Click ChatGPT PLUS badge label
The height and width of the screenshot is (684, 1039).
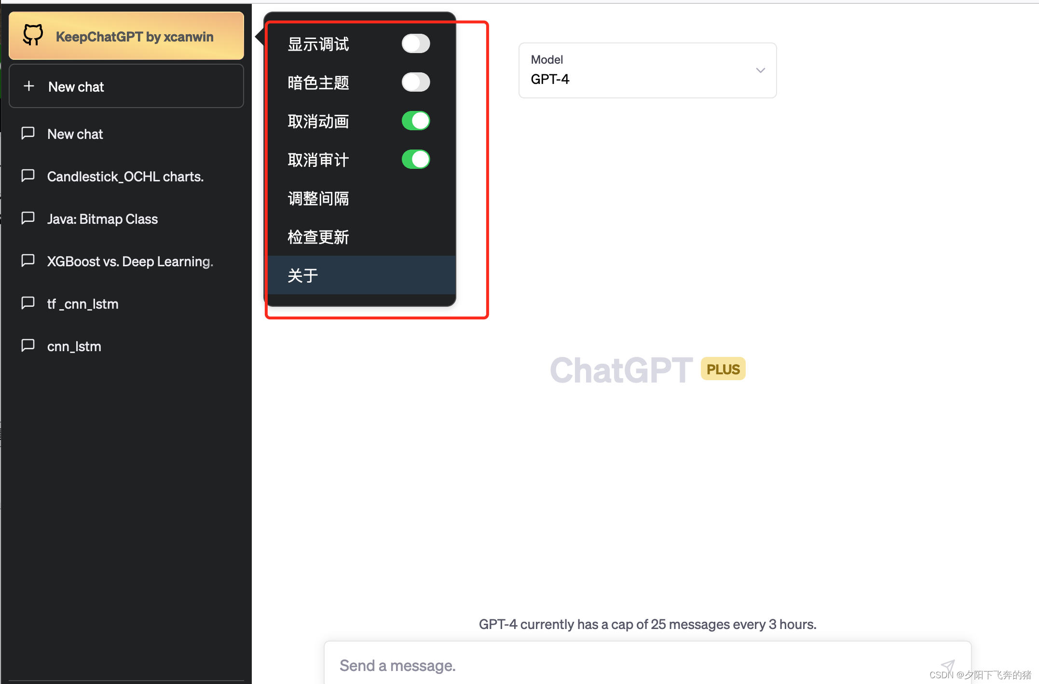(x=722, y=369)
